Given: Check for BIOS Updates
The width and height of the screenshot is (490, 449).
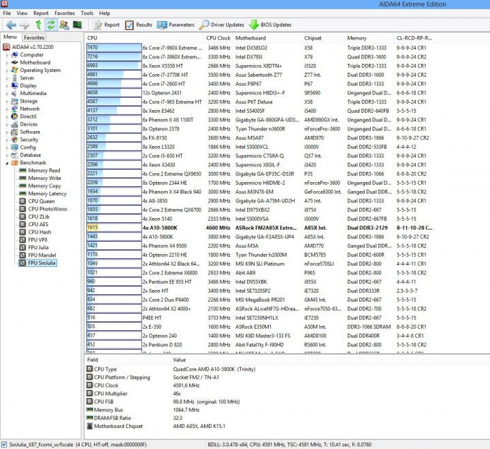Looking at the screenshot, I should pyautogui.click(x=270, y=24).
